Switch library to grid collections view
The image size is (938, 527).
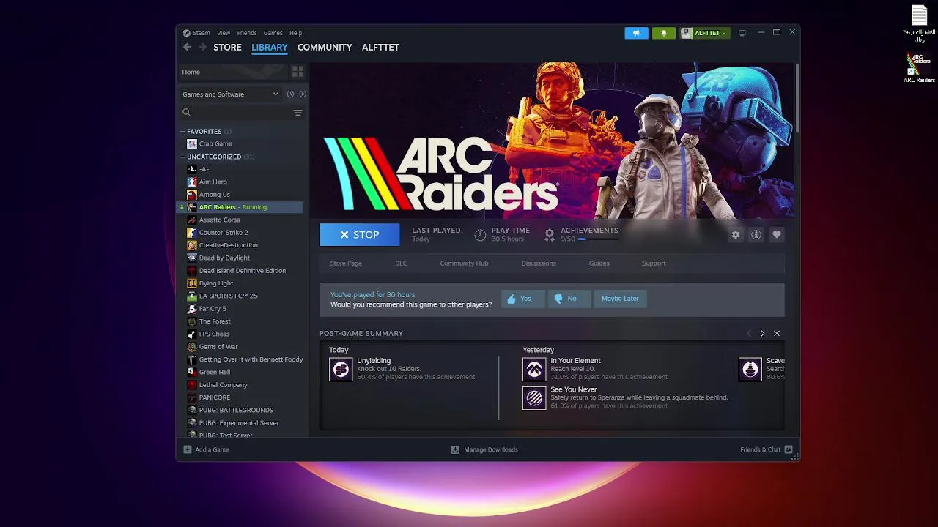[x=298, y=72]
